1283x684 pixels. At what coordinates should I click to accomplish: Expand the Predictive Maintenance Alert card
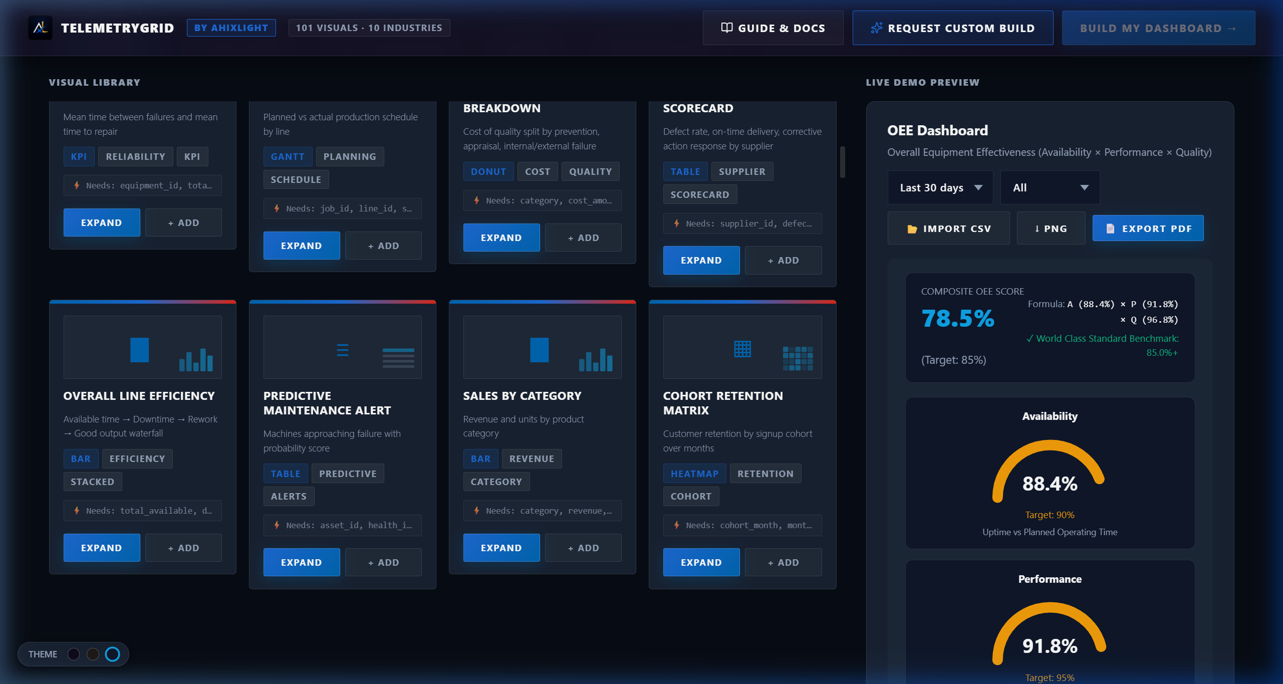[x=302, y=562]
